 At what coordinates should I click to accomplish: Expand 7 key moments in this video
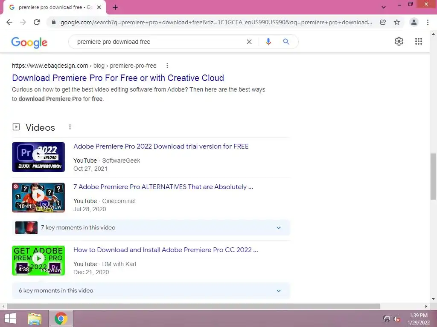tap(151, 228)
